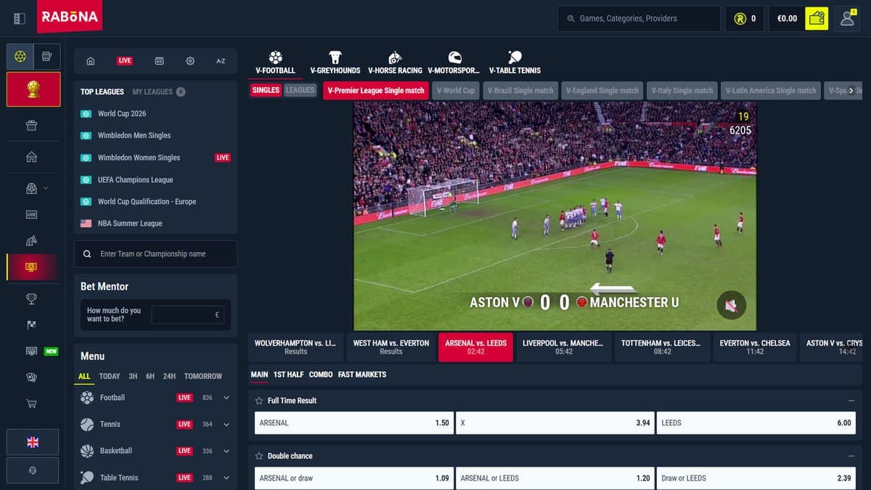Open the tournaments trophy sidebar icon
Screen dimensions: 871x490
tap(31, 298)
